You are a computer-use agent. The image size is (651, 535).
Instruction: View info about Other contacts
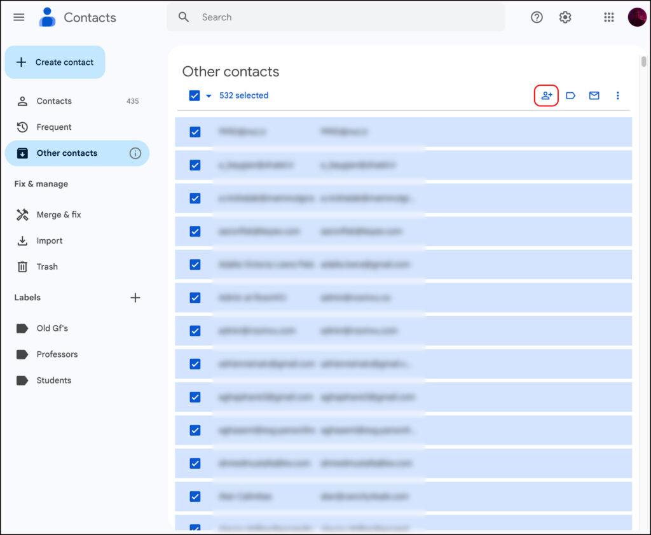134,153
